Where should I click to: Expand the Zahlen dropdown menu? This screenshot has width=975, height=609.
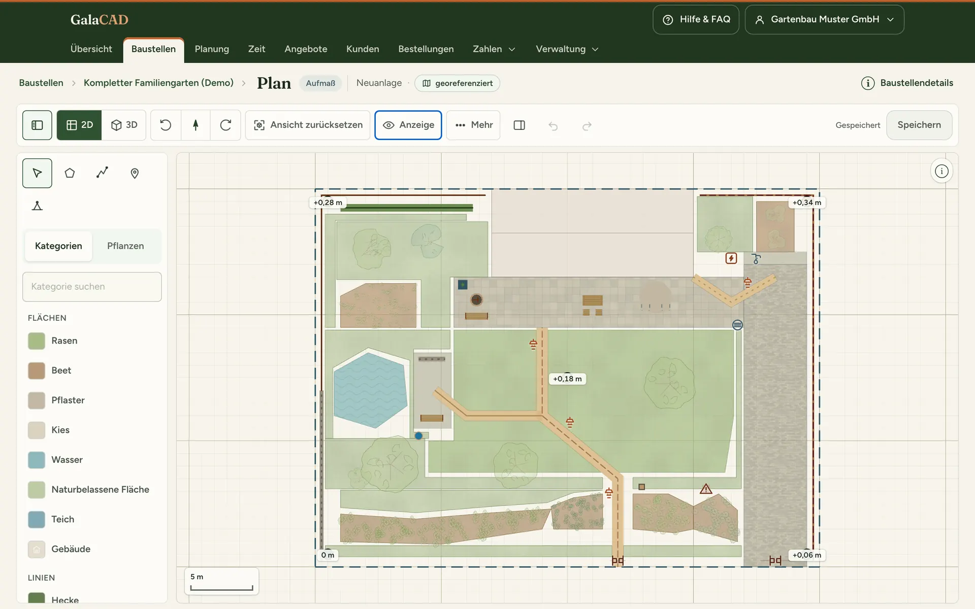point(494,49)
